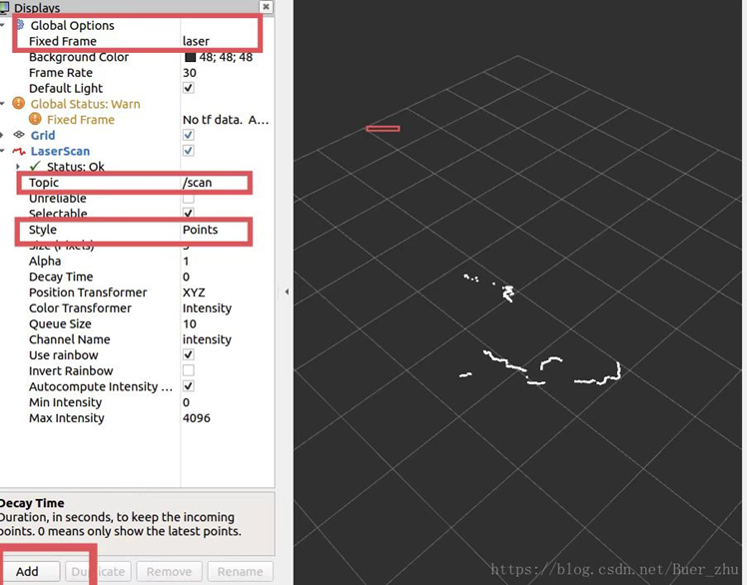Toggle Autocompute Intensity checkbox
The image size is (747, 585).
[x=189, y=386]
